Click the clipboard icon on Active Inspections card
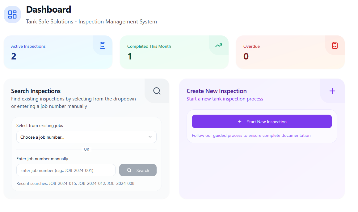Image resolution: width=358 pixels, height=212 pixels. tap(102, 45)
